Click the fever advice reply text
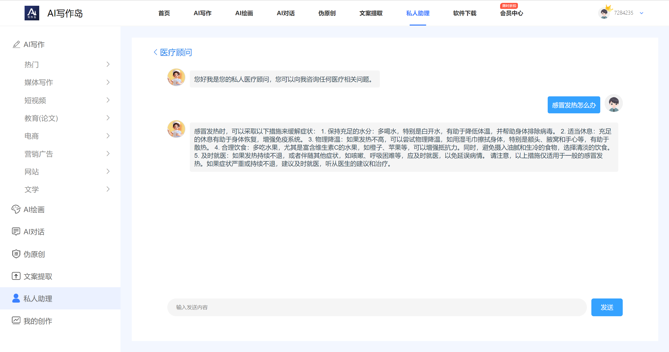Screen dimensions: 669x352 (404, 147)
